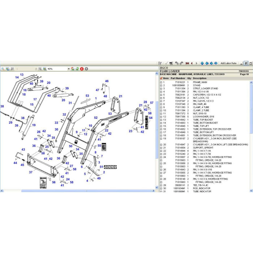Click the Part Number column header
The width and height of the screenshot is (253, 253).
click(178, 78)
